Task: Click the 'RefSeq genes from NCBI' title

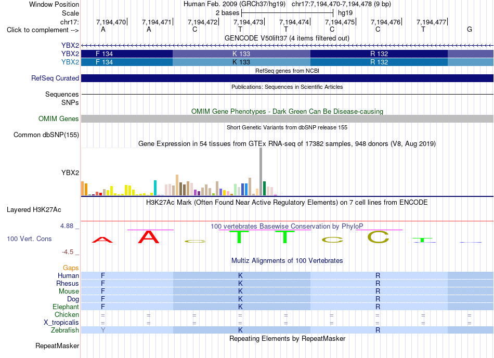Action: point(287,71)
